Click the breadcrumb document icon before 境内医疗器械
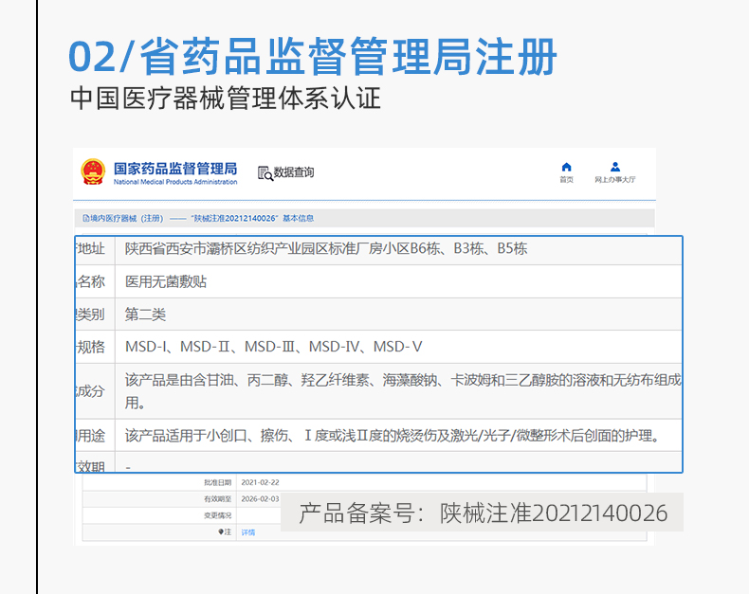 [x=85, y=218]
